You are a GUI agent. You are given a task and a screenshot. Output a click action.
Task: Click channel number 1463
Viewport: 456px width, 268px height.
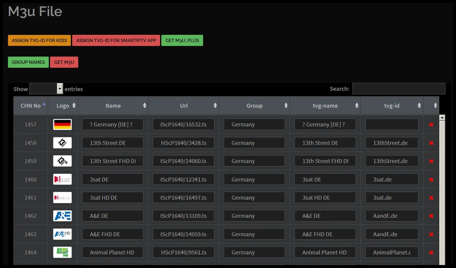[31, 234]
